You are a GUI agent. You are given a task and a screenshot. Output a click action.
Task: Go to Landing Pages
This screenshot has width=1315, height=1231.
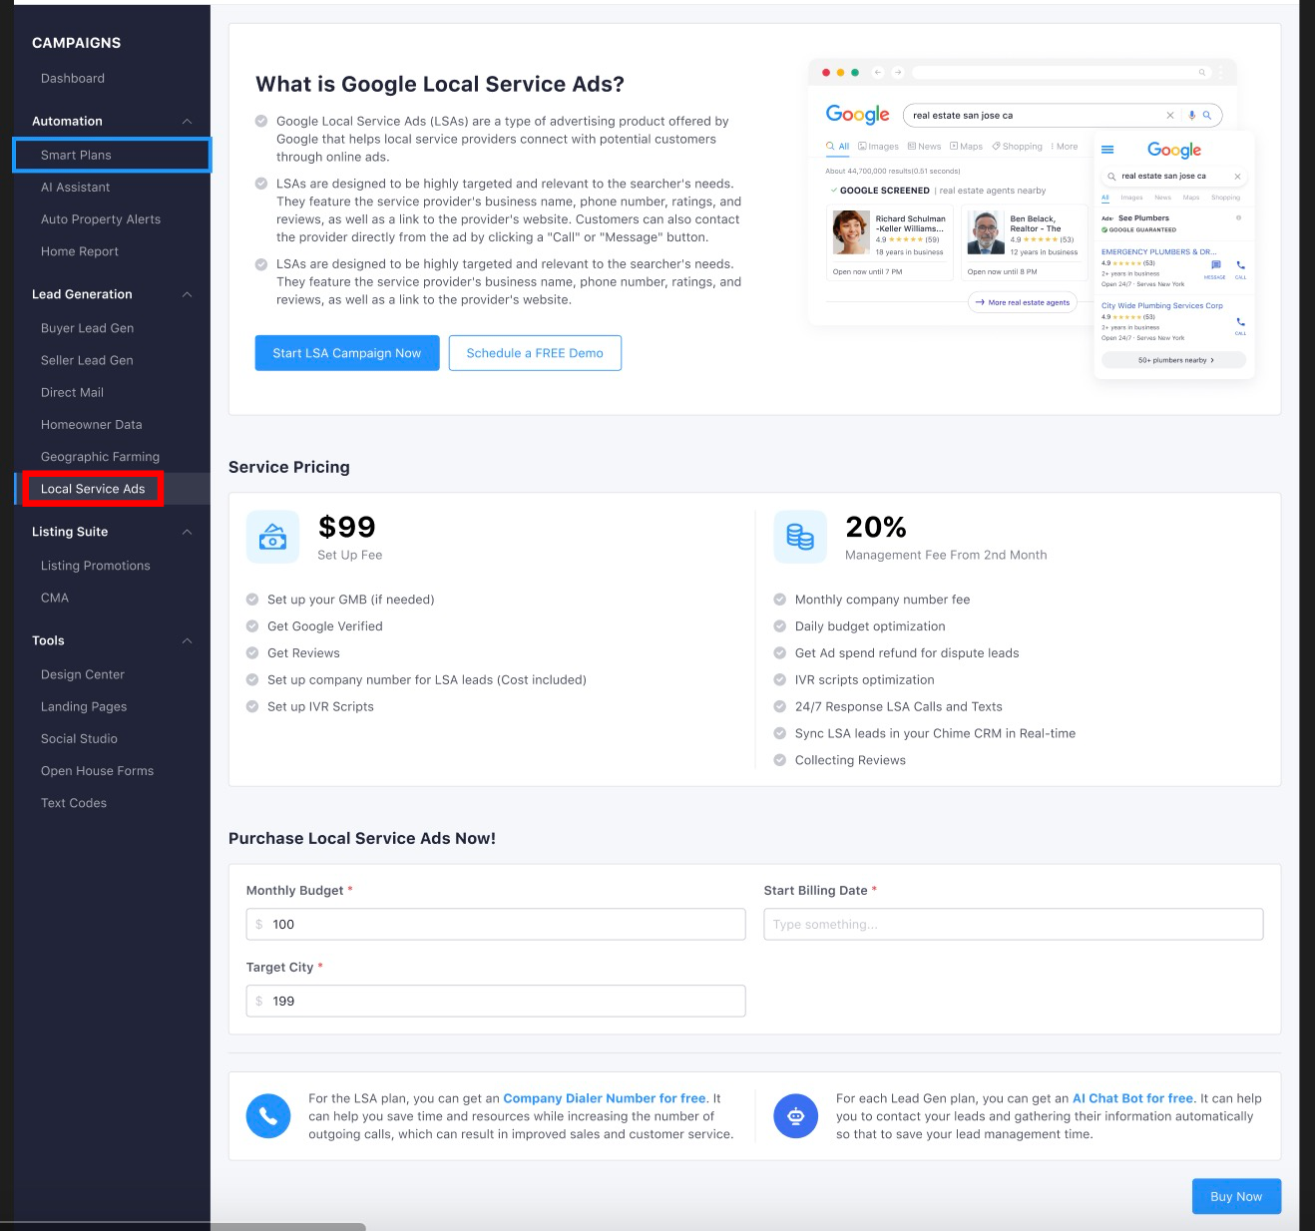coord(84,706)
